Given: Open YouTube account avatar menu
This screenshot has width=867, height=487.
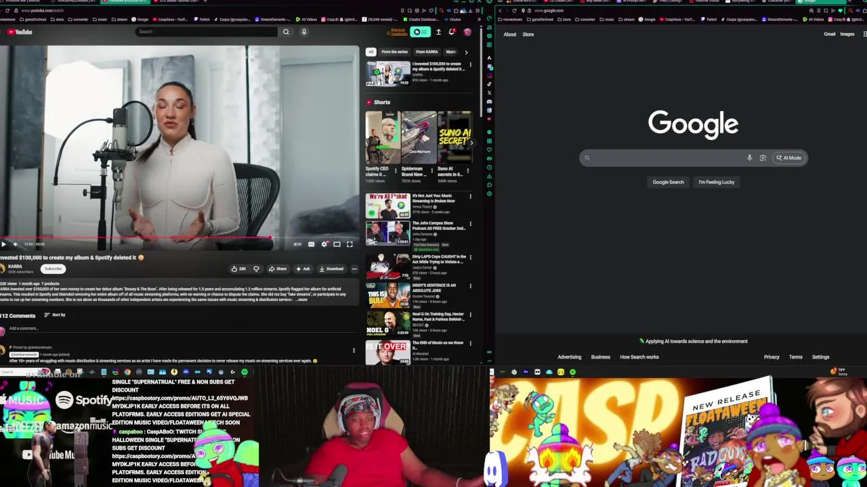Looking at the screenshot, I should coord(467,32).
